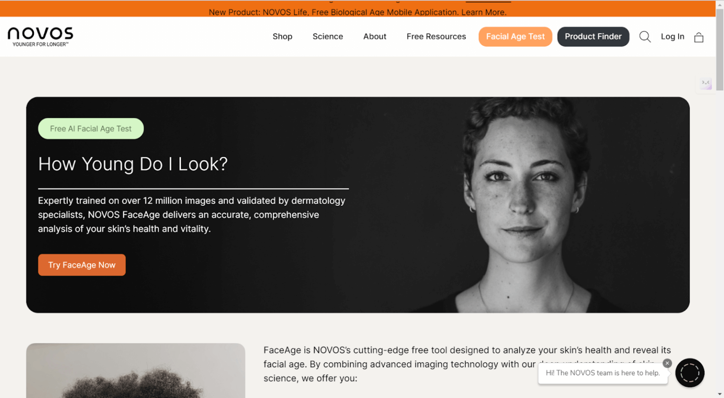Click the woman's portrait hero image
This screenshot has width=724, height=398.
tap(518, 205)
